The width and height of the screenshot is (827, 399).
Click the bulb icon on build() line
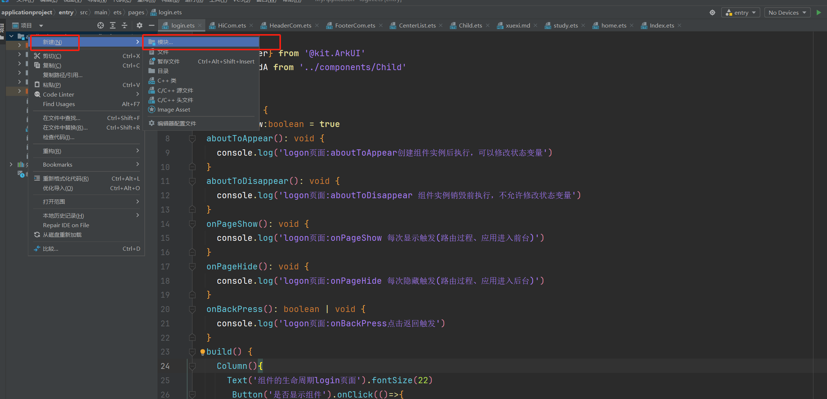(x=202, y=352)
